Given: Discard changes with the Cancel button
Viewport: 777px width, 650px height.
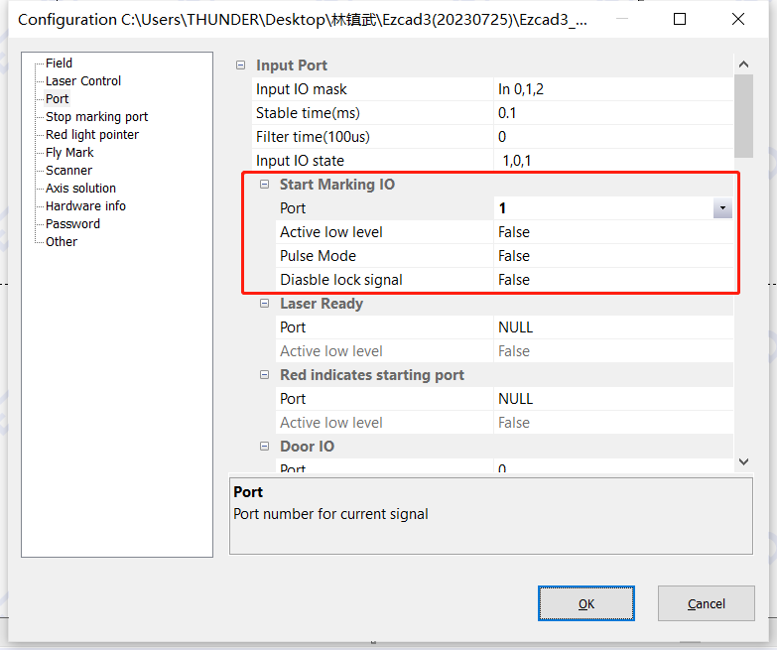Looking at the screenshot, I should [x=707, y=603].
